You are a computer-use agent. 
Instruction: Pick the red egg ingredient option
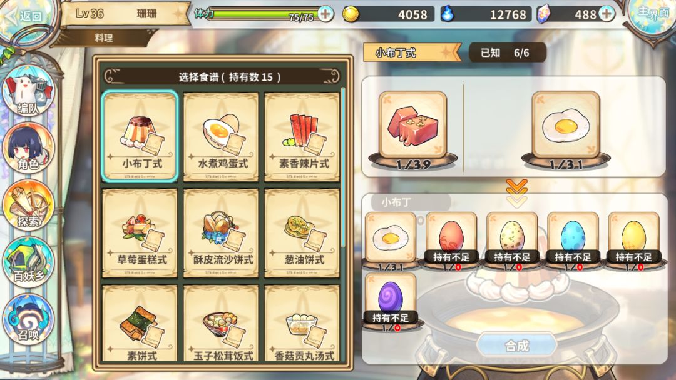click(451, 239)
